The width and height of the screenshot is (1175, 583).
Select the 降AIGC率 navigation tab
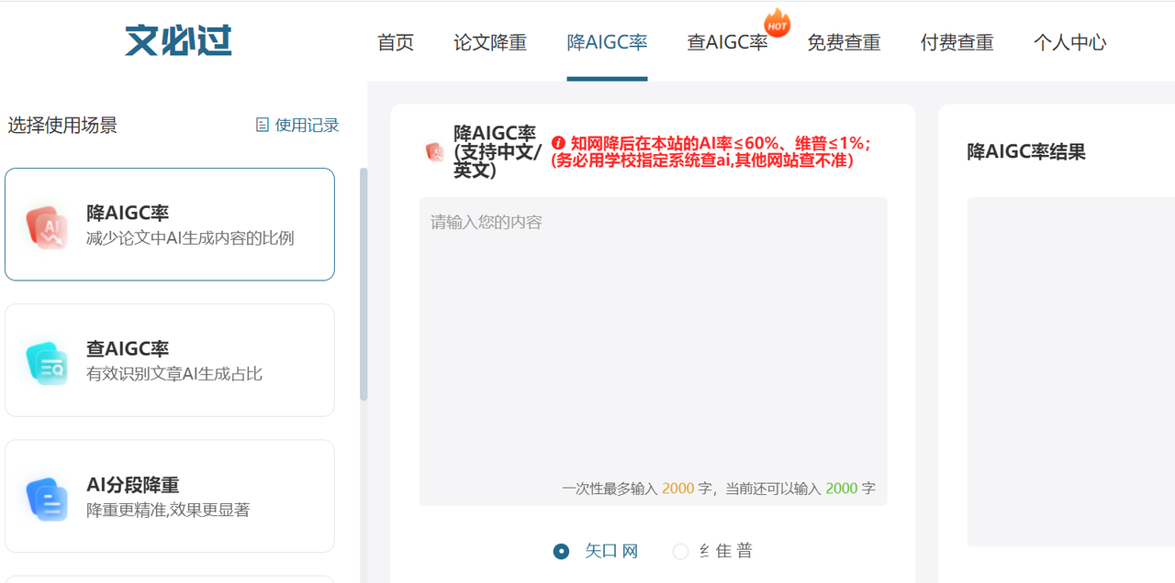[608, 42]
